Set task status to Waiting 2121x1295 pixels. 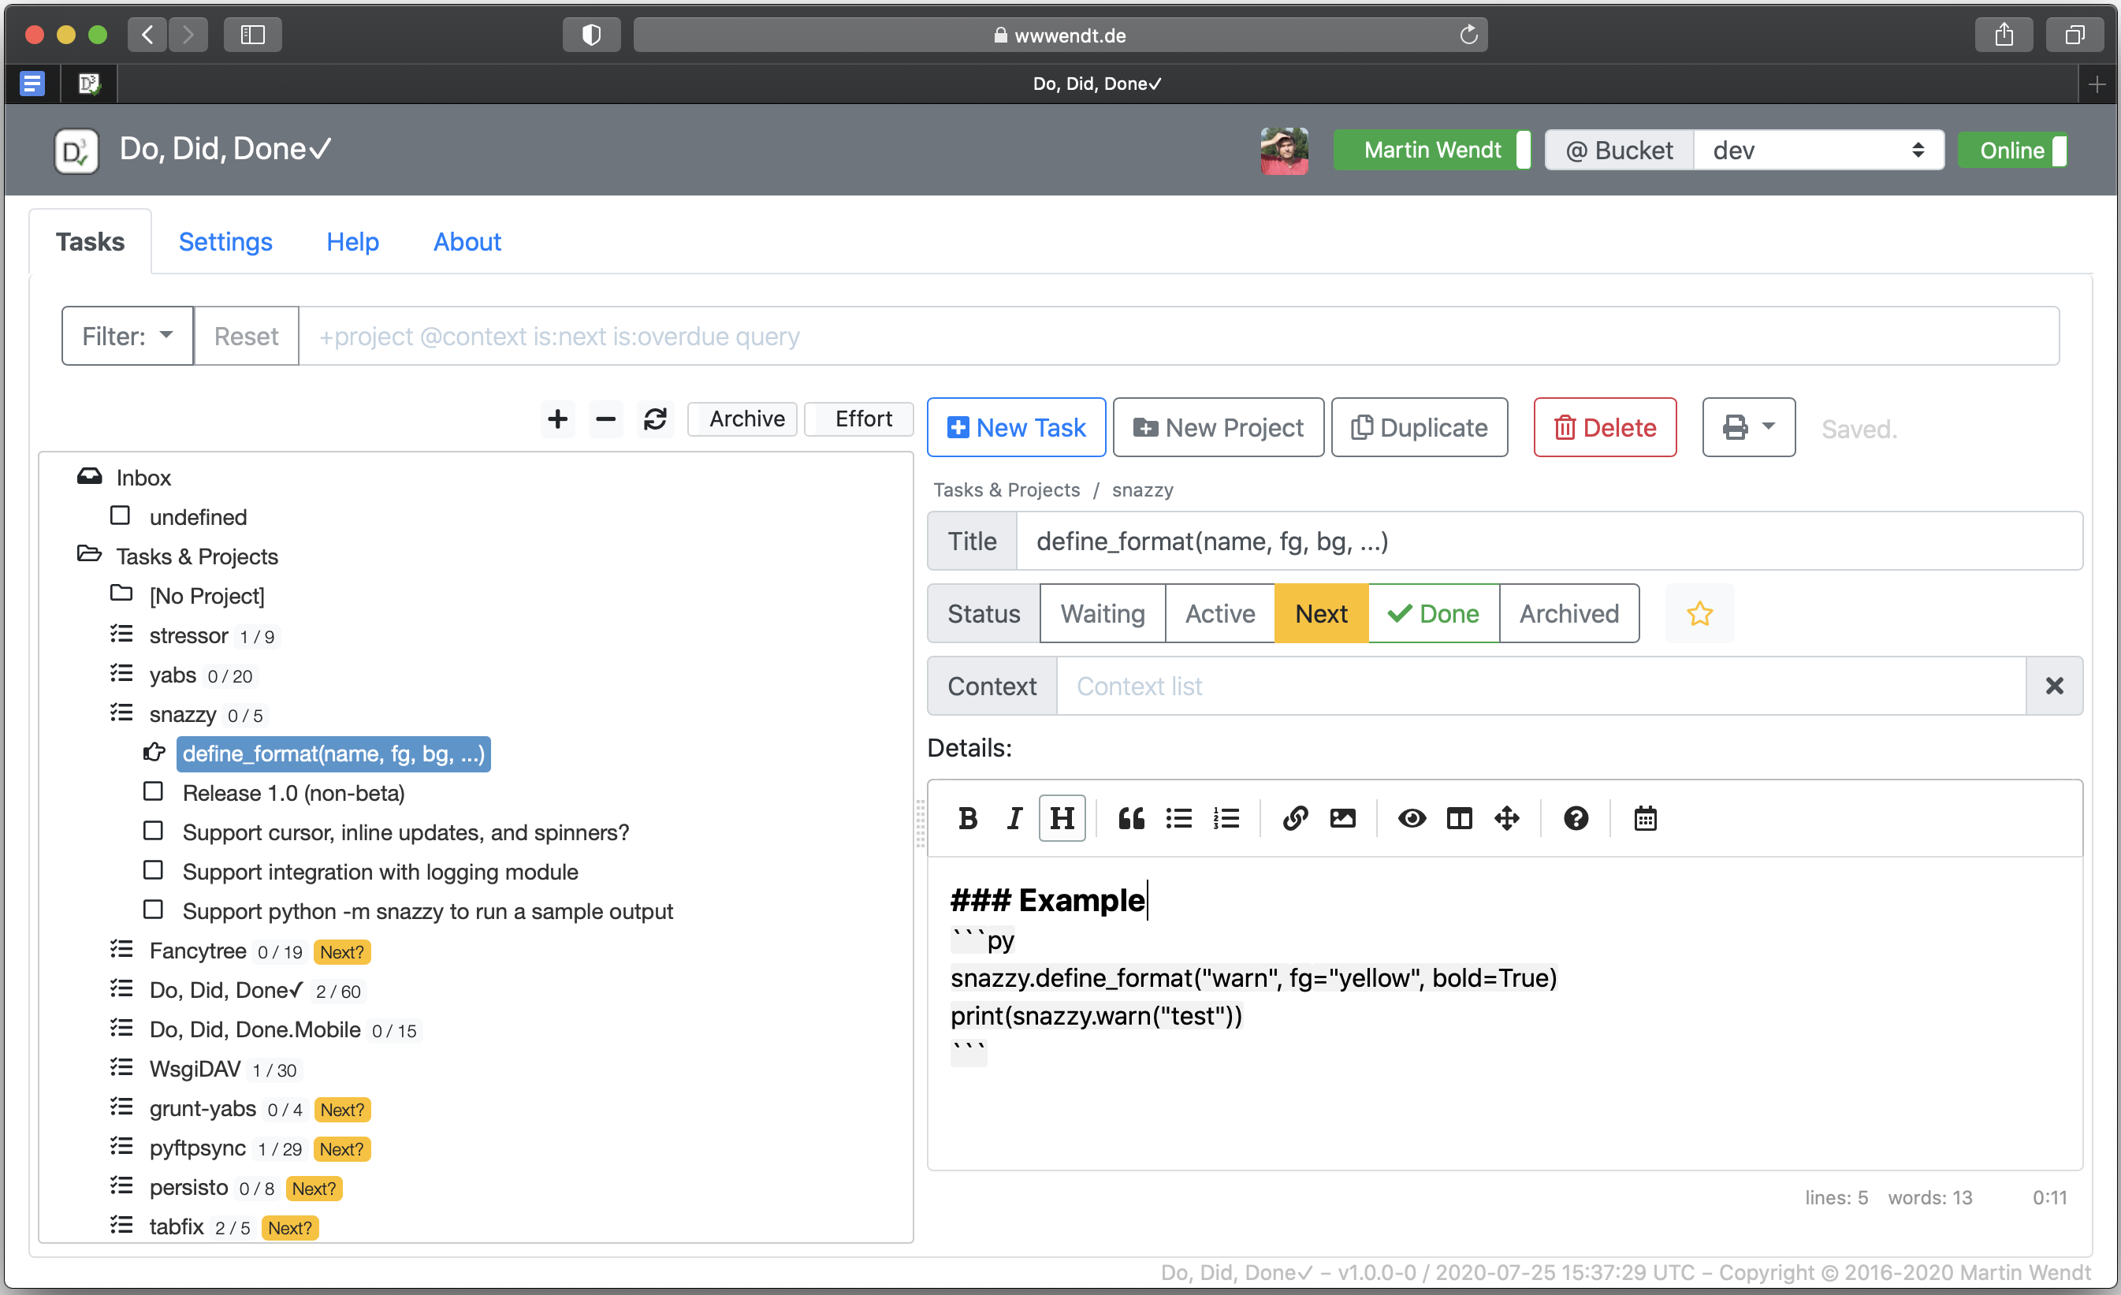coord(1102,614)
